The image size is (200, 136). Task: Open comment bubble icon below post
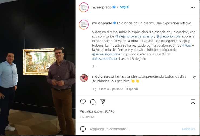coord(93,102)
